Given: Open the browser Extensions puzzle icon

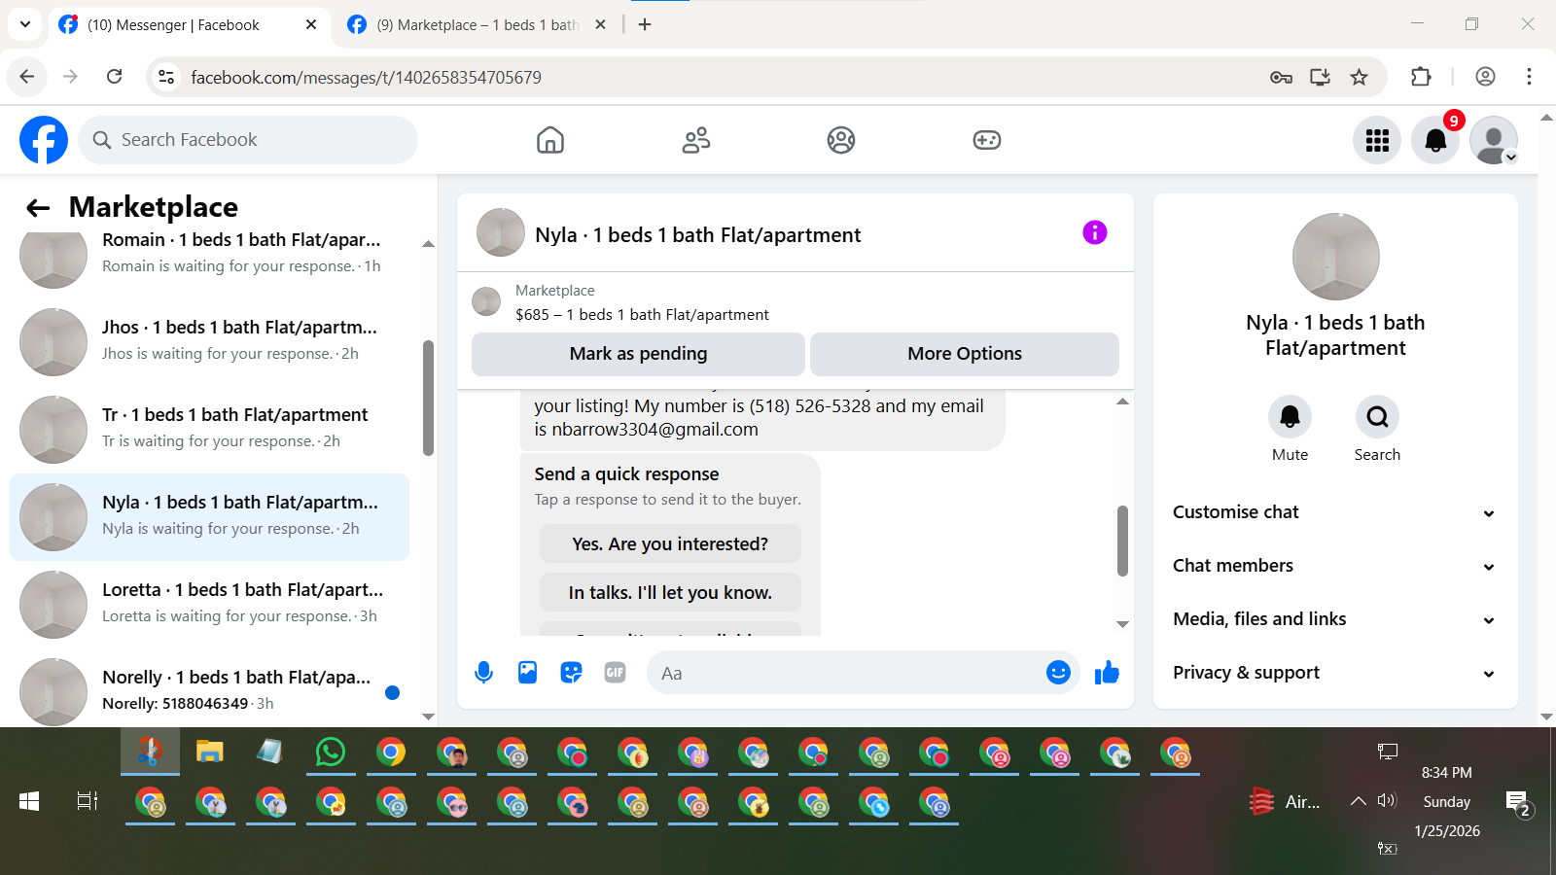Looking at the screenshot, I should click(x=1421, y=77).
